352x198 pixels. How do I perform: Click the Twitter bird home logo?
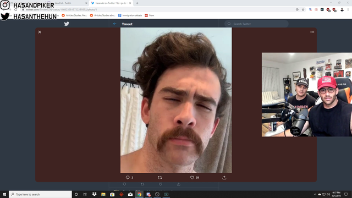click(x=67, y=24)
